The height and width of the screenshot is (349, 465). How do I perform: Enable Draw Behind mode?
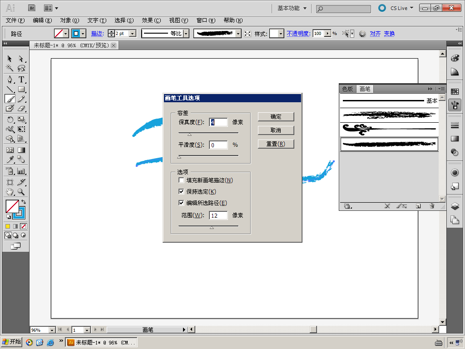click(x=15, y=235)
